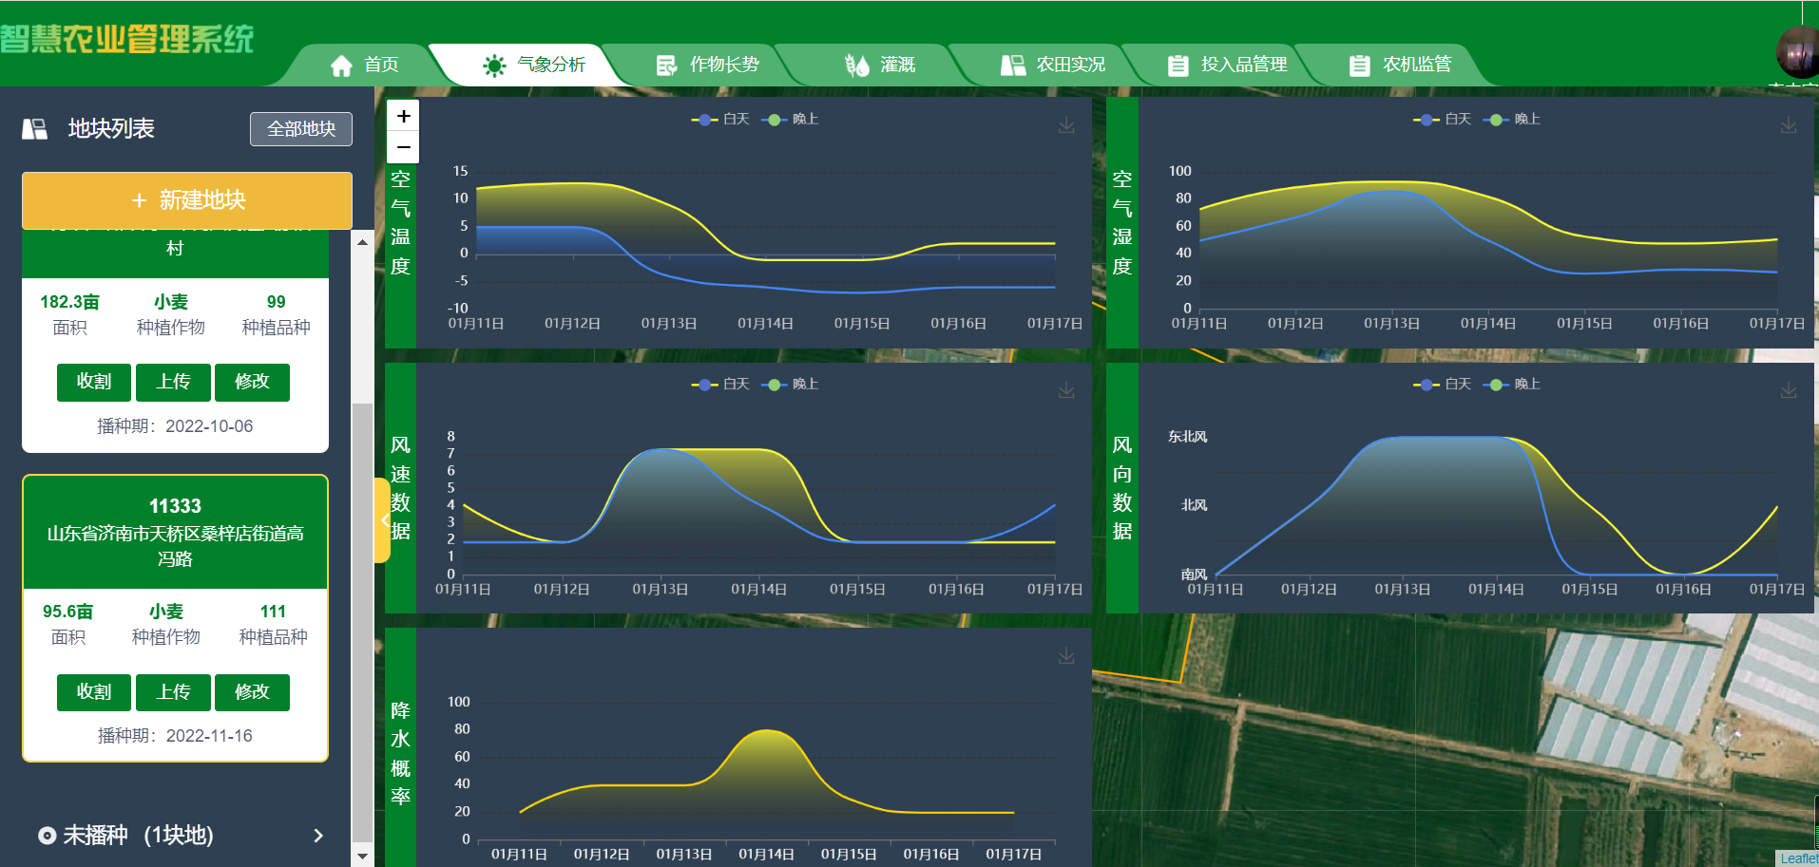
Task: Download the 空气温度 chart image
Action: pos(1066,125)
